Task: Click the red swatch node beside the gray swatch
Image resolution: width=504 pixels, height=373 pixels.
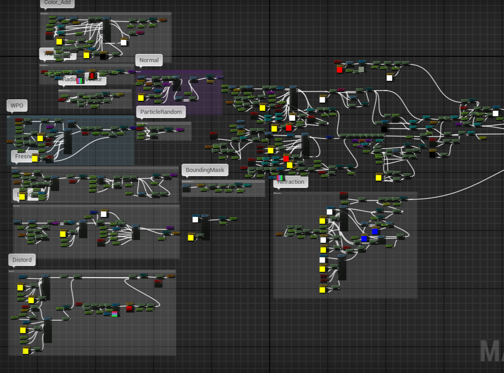Action: (x=340, y=69)
